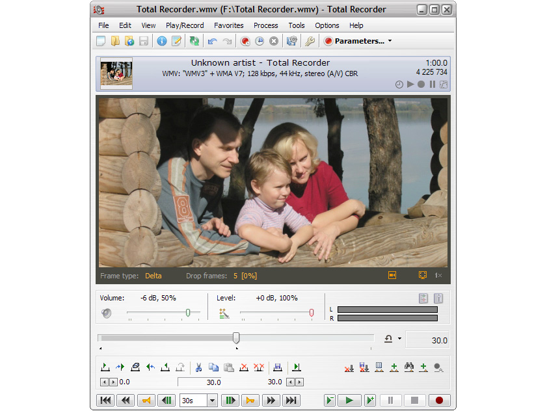Click the wrench settings icon
The height and width of the screenshot is (411, 547).
pos(310,41)
